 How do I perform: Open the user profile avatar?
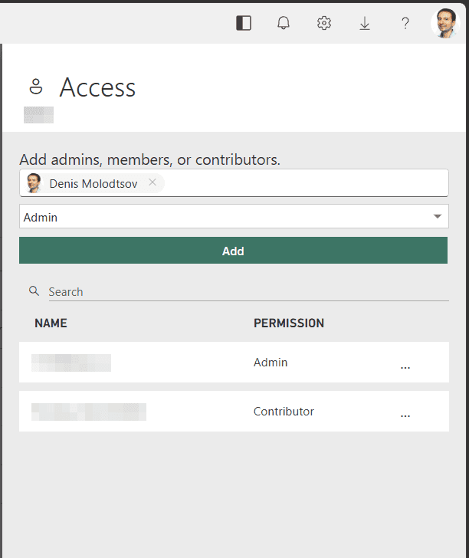click(x=445, y=23)
